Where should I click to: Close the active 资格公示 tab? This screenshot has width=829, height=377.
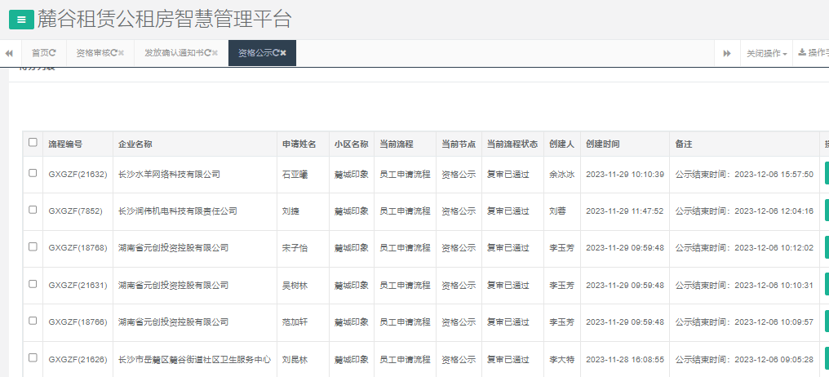click(x=284, y=53)
